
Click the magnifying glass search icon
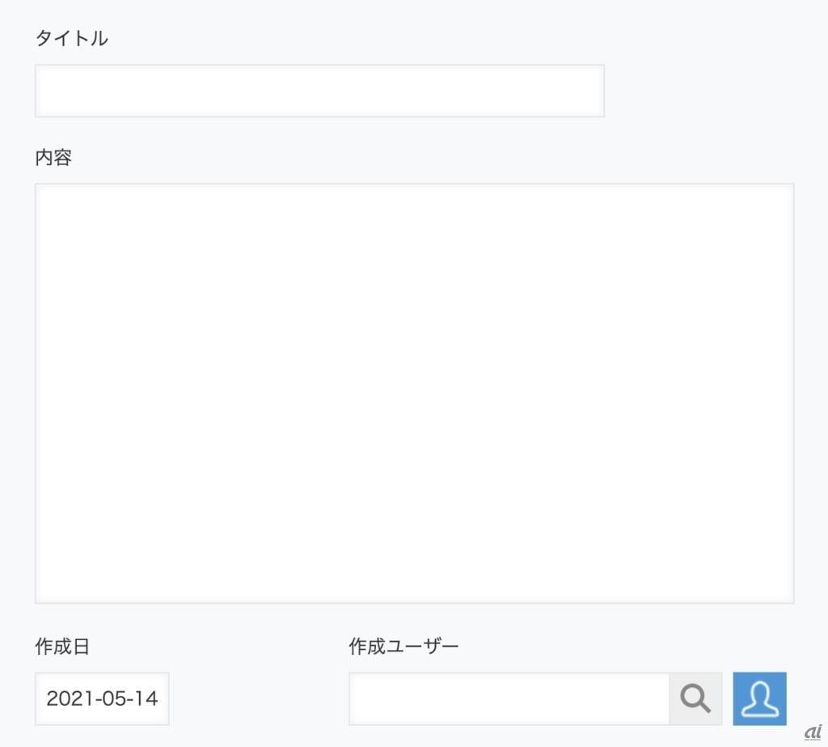click(x=695, y=698)
